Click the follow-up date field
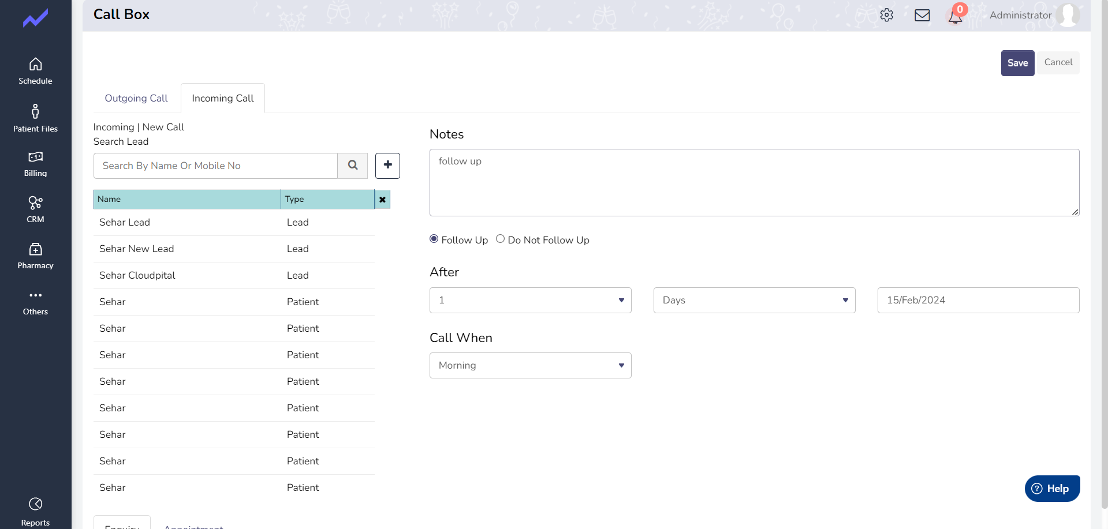This screenshot has width=1108, height=529. tap(978, 300)
